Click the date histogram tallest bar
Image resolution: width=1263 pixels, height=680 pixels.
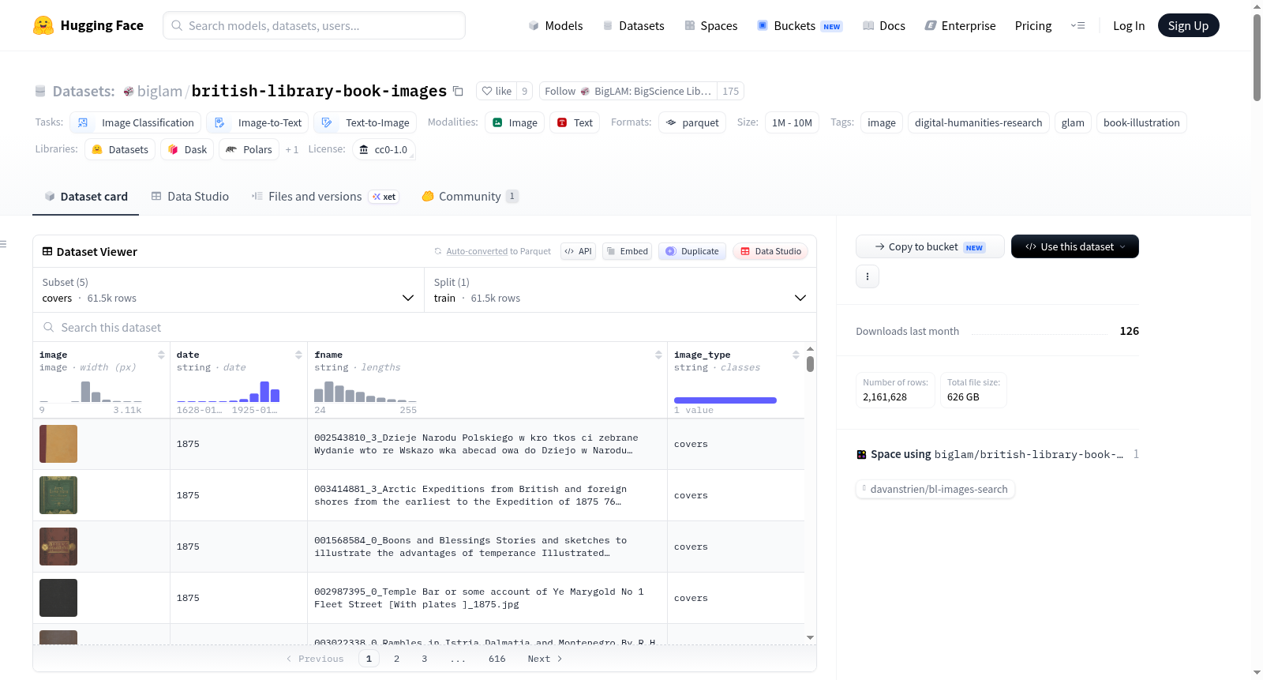pyautogui.click(x=264, y=392)
